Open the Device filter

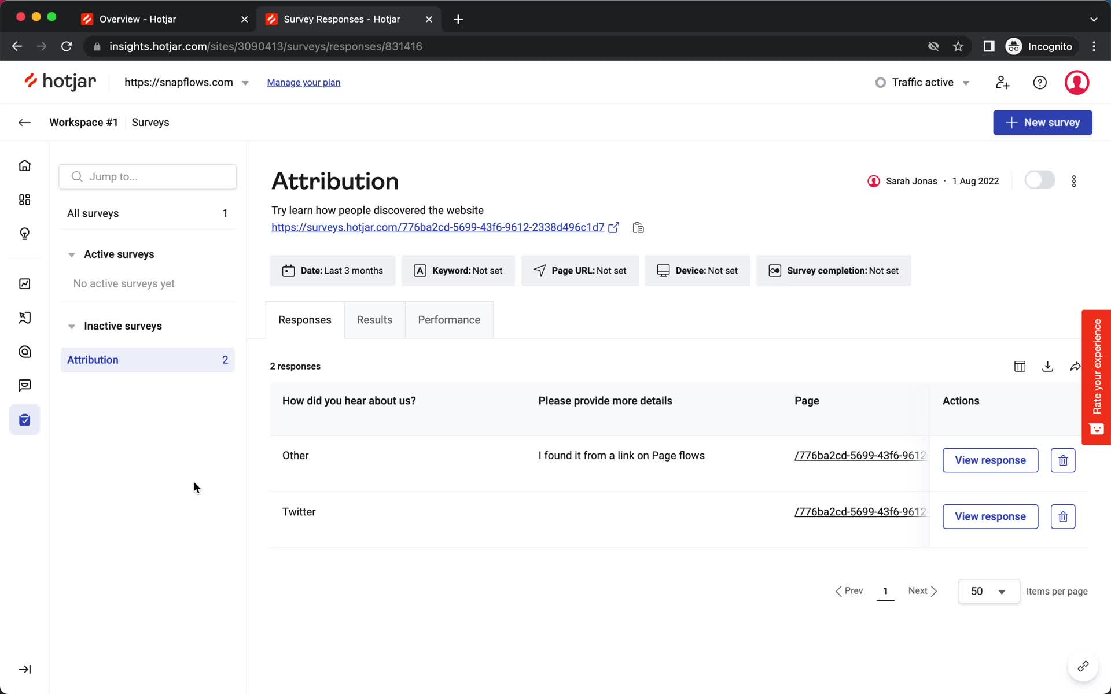(x=697, y=271)
